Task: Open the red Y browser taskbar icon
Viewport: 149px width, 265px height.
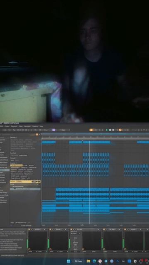Action: tap(100, 261)
